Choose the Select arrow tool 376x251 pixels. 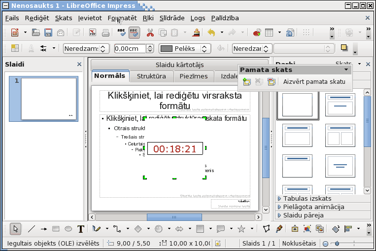click(x=16, y=229)
